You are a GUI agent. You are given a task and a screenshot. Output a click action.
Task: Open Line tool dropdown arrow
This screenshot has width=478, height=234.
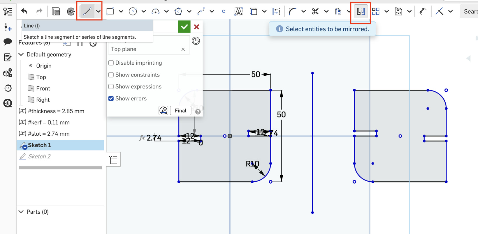[98, 12]
